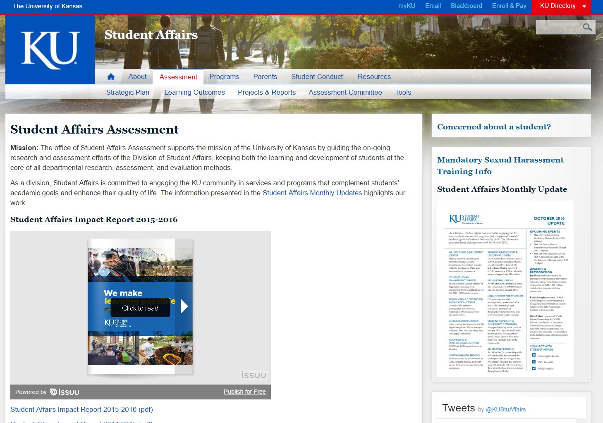This screenshot has height=423, width=603.
Task: Click The University of Kansas link
Action: (x=48, y=6)
